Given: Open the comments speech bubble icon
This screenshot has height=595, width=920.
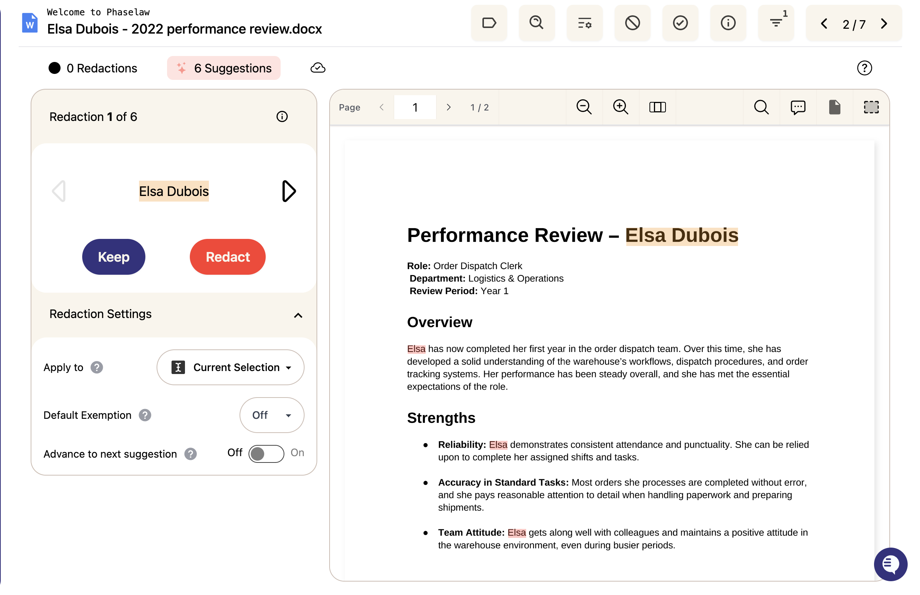Looking at the screenshot, I should point(798,107).
